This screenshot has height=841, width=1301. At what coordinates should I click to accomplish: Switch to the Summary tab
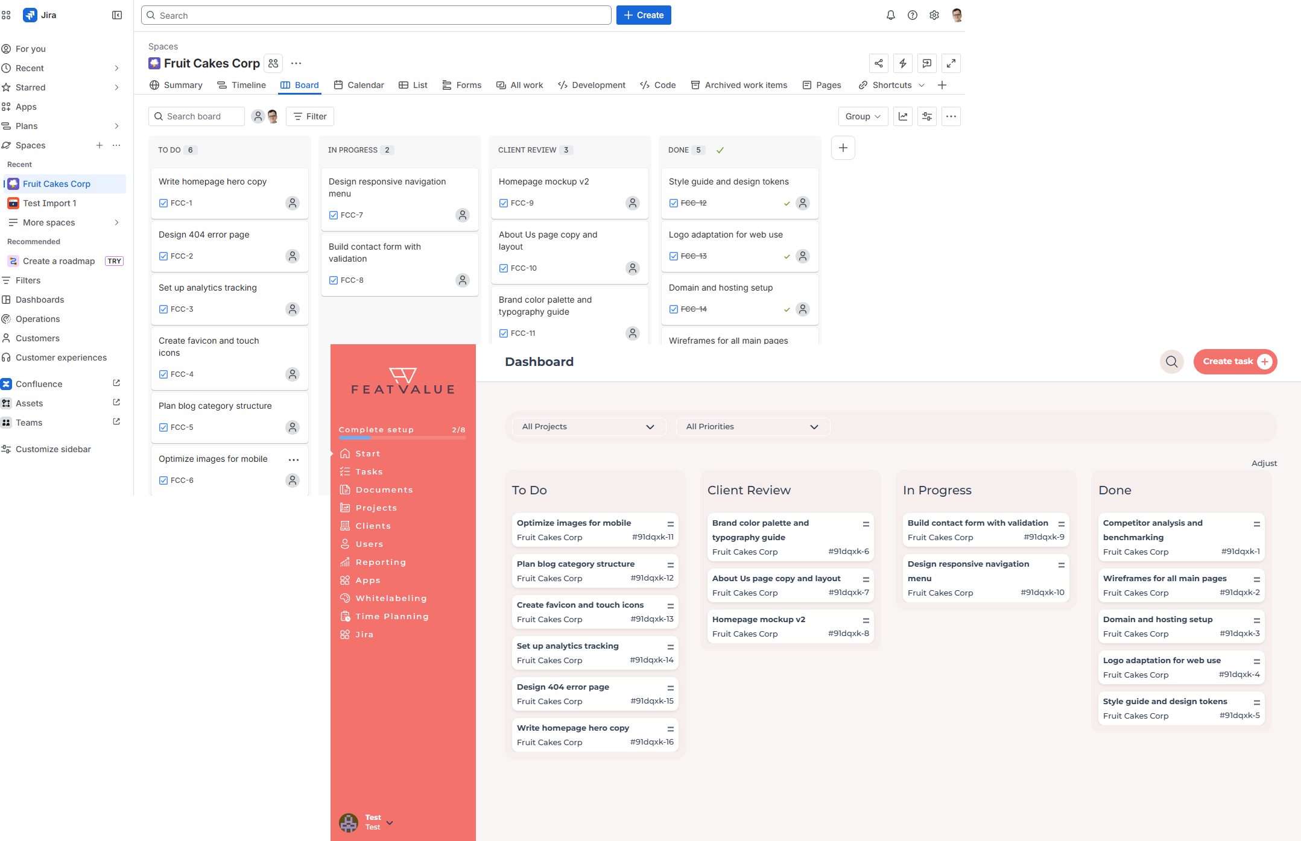click(176, 85)
